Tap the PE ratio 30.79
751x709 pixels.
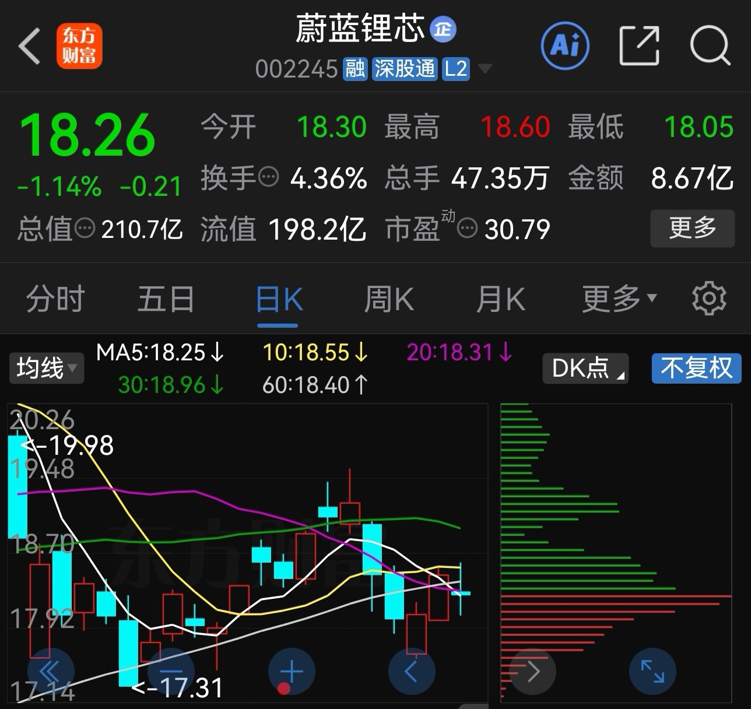pyautogui.click(x=517, y=229)
